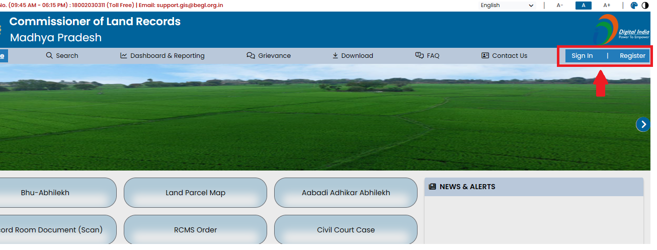This screenshot has width=657, height=250.
Task: Open the Grievance menu item
Action: tap(274, 55)
